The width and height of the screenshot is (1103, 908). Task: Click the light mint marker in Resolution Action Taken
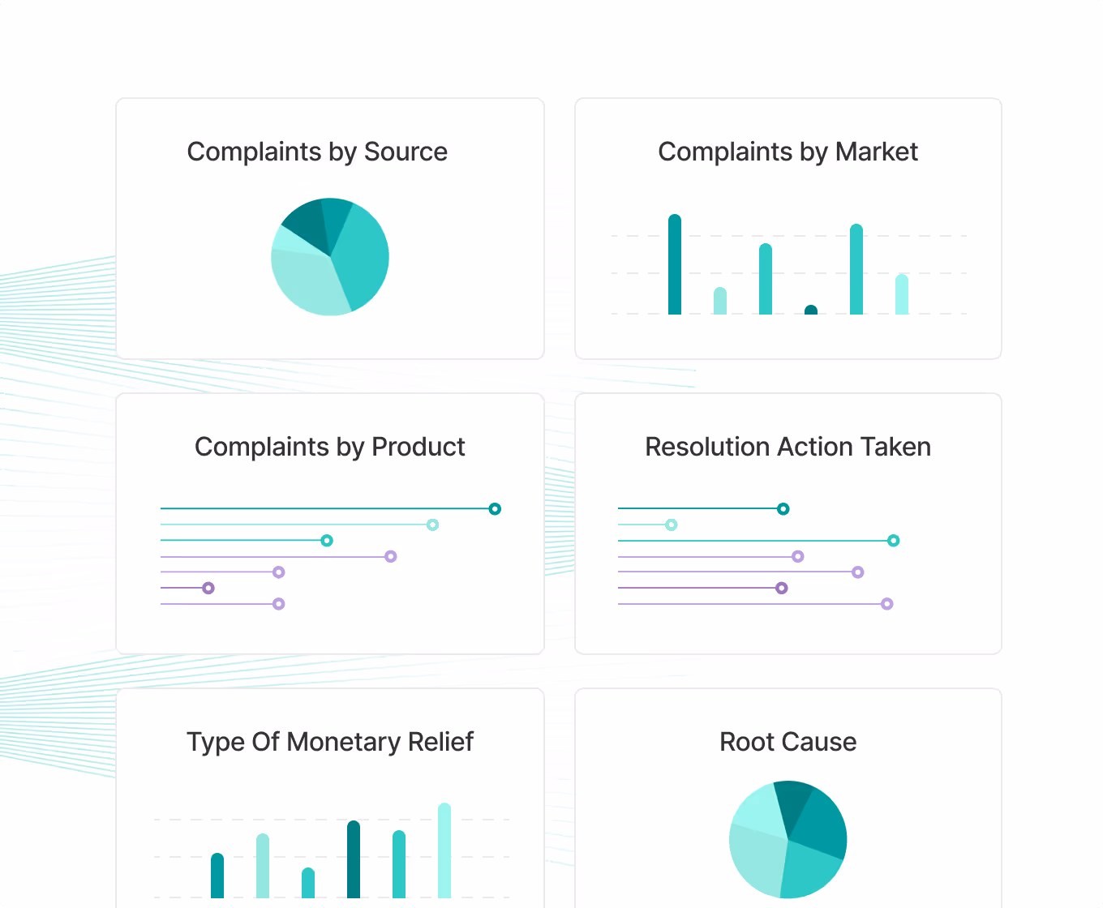click(671, 525)
